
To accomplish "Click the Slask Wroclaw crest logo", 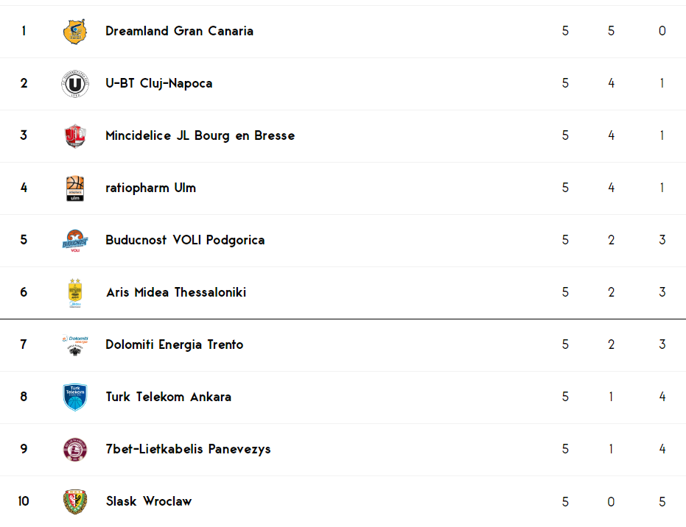I will (x=75, y=502).
